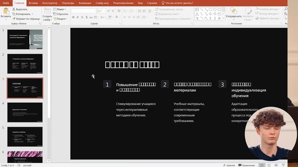298x167 pixels.
Task: Switch to the Переходы tab
Action: coord(68,3)
